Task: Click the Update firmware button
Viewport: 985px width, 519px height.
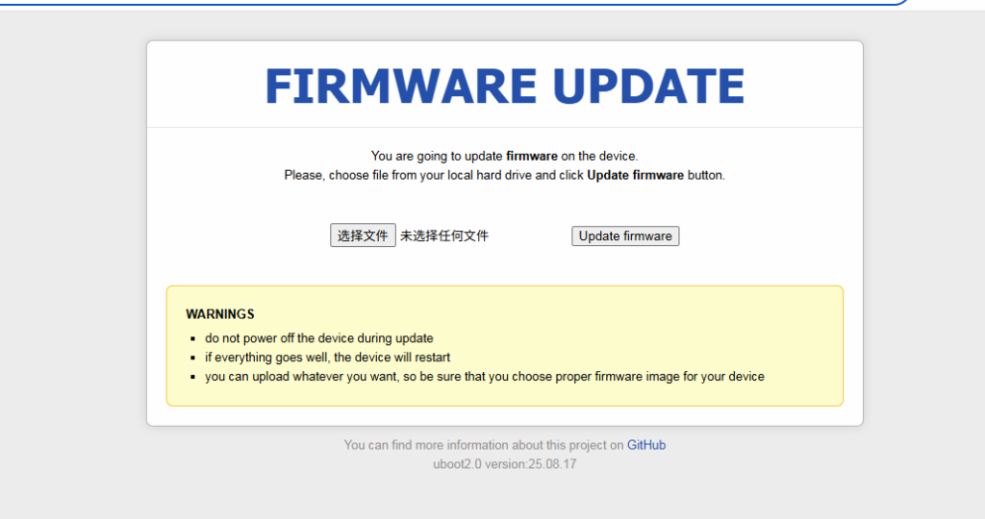Action: pyautogui.click(x=625, y=236)
